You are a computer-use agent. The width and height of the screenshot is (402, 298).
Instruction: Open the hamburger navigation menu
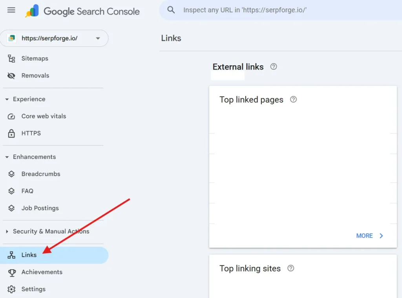[11, 10]
